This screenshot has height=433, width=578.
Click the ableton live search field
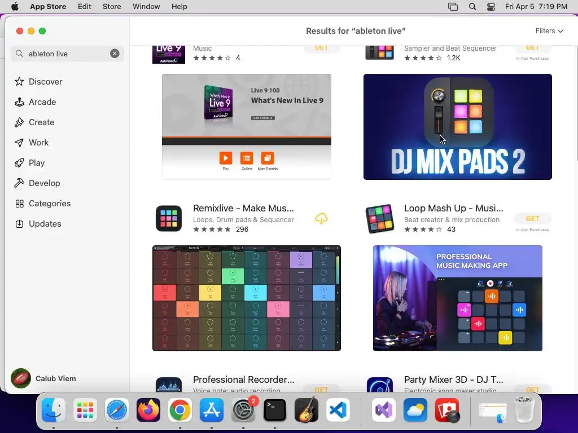tap(67, 54)
